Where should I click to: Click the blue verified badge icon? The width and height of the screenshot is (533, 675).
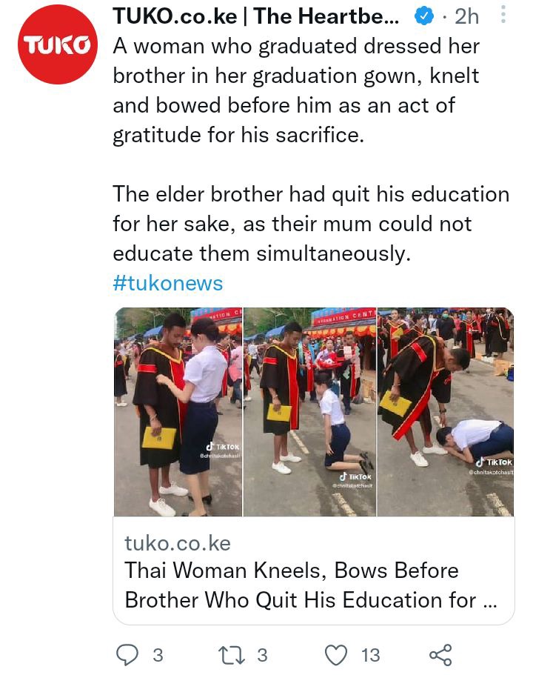423,16
